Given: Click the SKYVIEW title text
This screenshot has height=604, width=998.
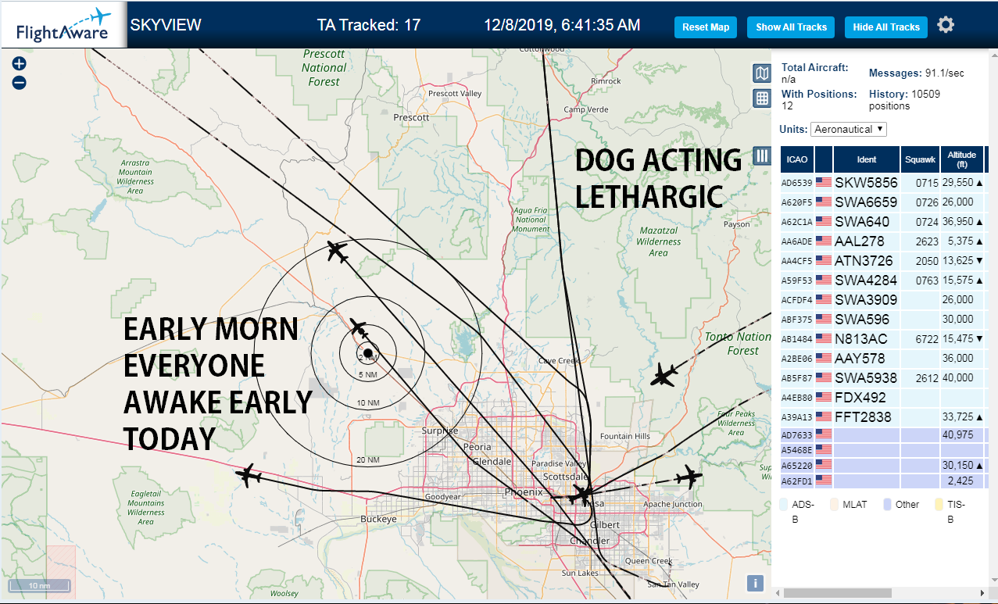Looking at the screenshot, I should [166, 25].
